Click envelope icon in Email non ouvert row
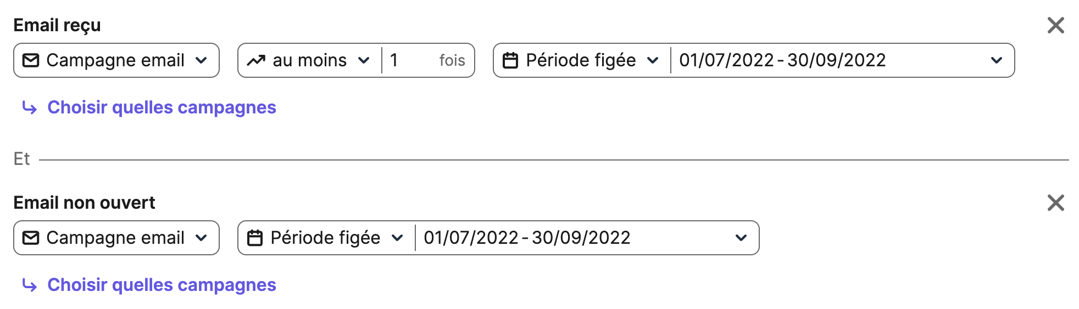 pyautogui.click(x=31, y=238)
